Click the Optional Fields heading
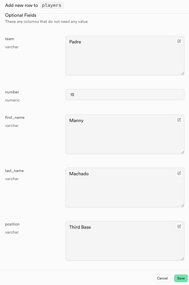Screen dimensions: 189x285 pos(21,15)
